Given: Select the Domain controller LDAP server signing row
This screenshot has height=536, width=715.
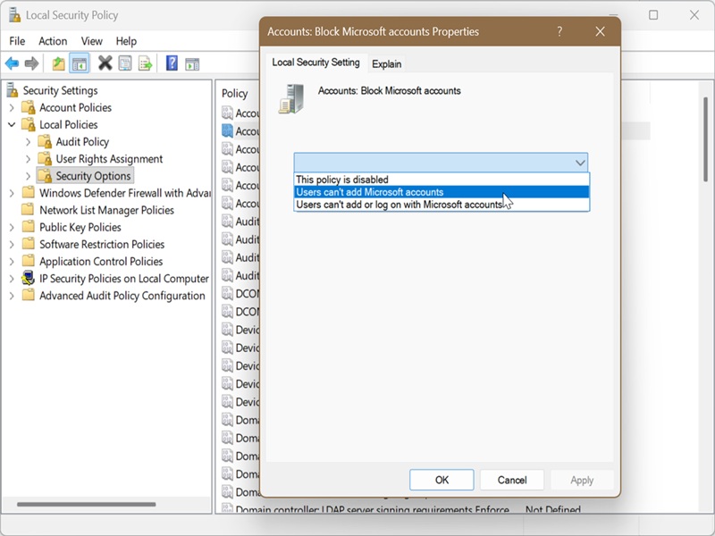Looking at the screenshot, I should click(401, 509).
